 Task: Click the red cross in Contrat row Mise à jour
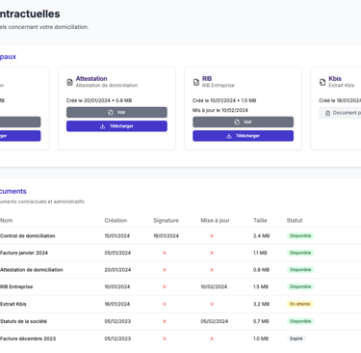(212, 235)
